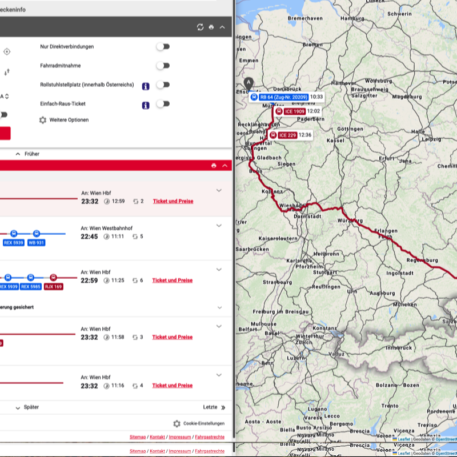The height and width of the screenshot is (457, 457).
Task: Click the panel's vertical scrollbar
Action: (x=234, y=219)
